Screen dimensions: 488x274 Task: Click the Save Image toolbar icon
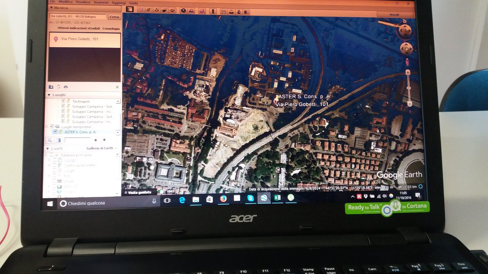coord(239,11)
